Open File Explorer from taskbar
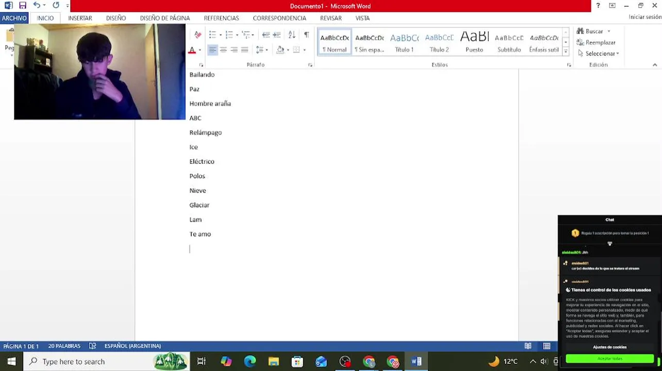The width and height of the screenshot is (662, 371). 274,362
